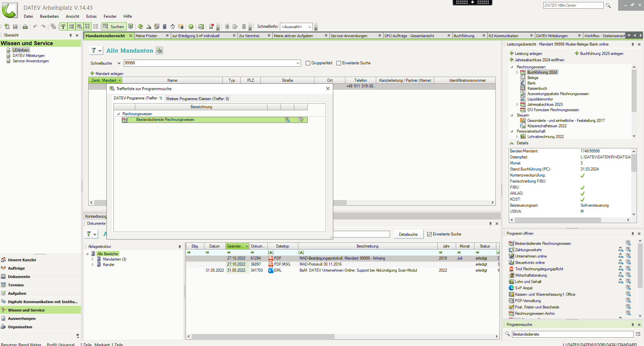Uncheck Erweiterte Suche beside Detailsuche

coord(429,234)
